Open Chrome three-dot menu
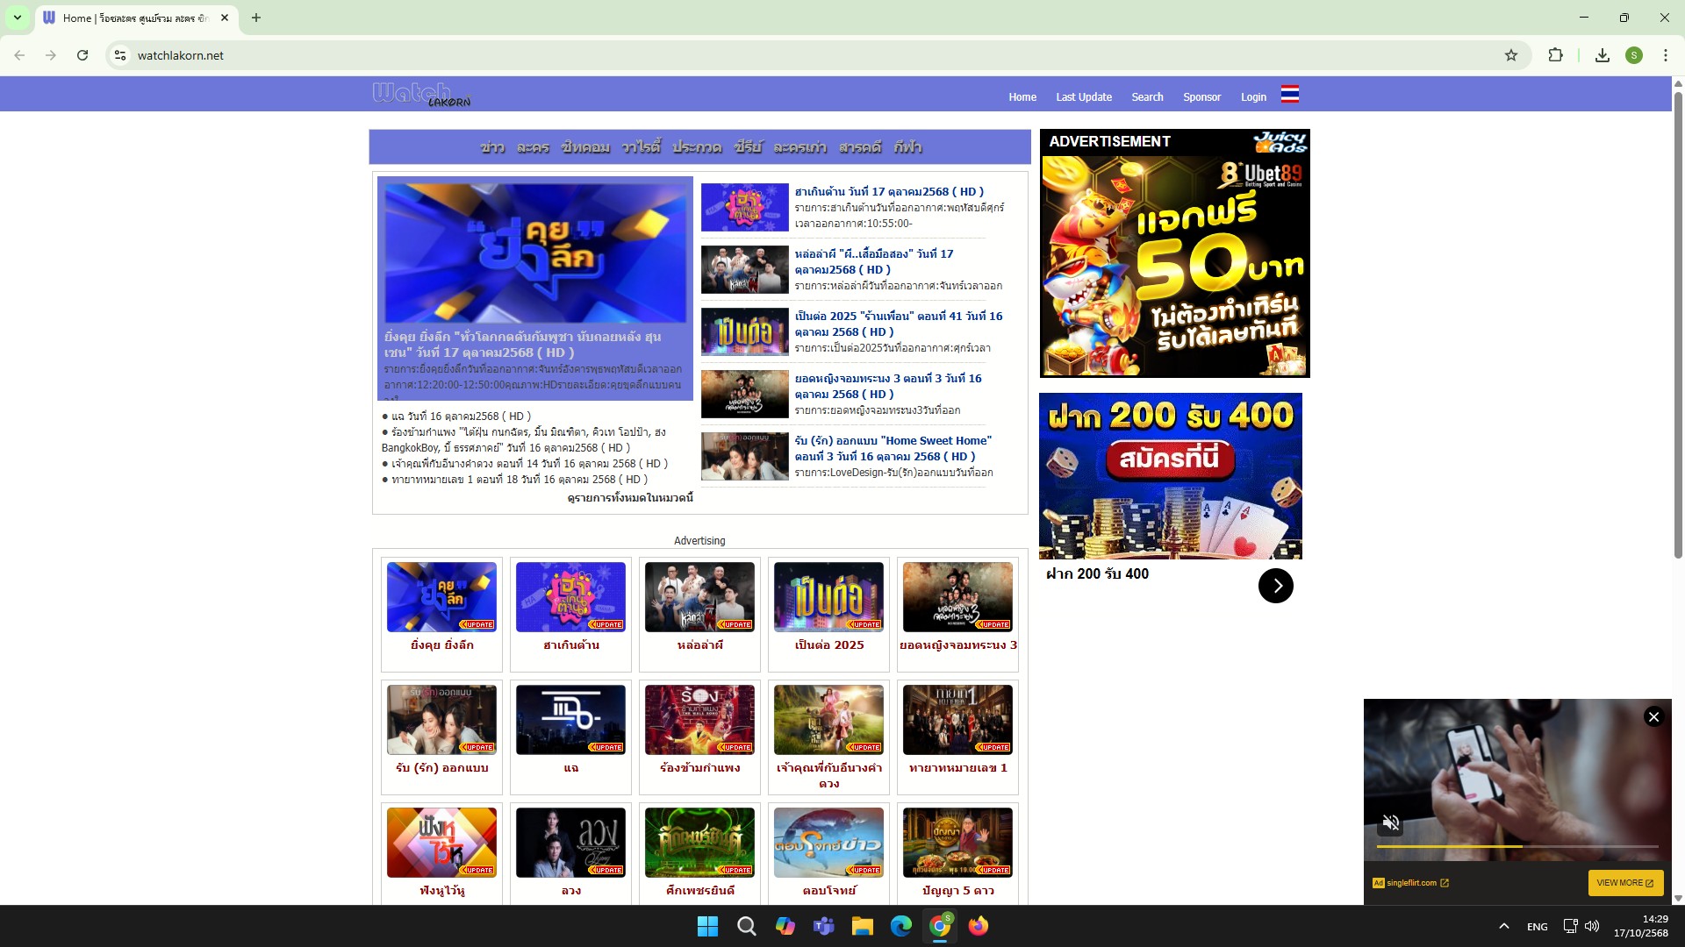The image size is (1685, 947). [1665, 55]
